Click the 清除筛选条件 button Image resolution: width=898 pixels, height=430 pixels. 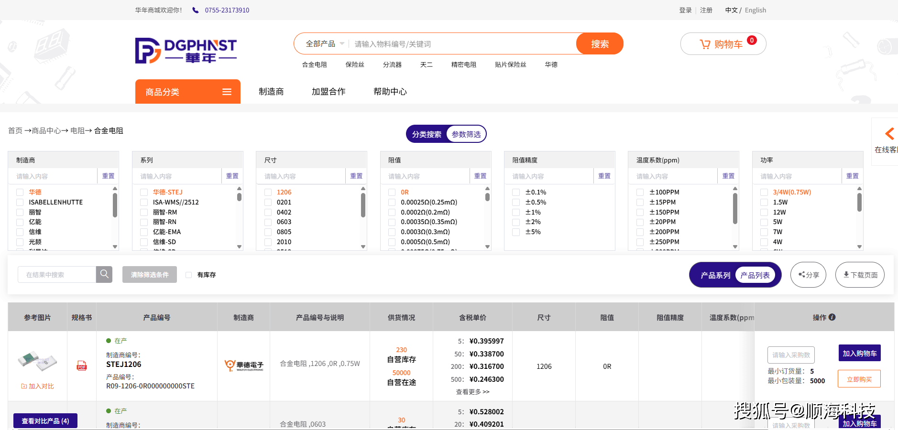[150, 275]
